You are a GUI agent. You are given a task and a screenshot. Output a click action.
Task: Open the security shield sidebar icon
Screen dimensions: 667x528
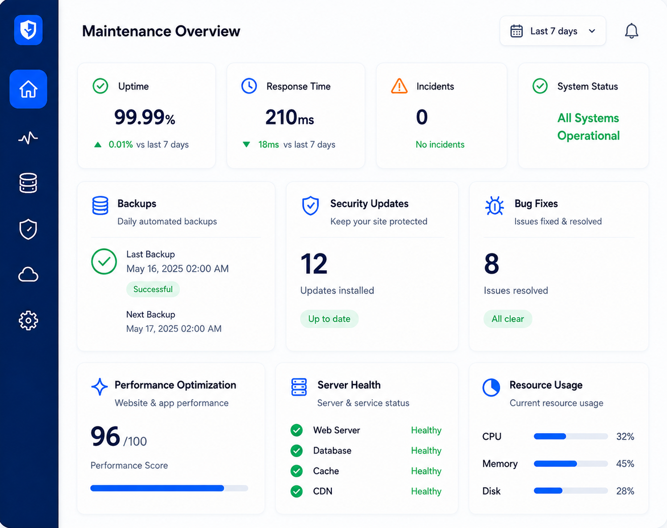tap(28, 229)
